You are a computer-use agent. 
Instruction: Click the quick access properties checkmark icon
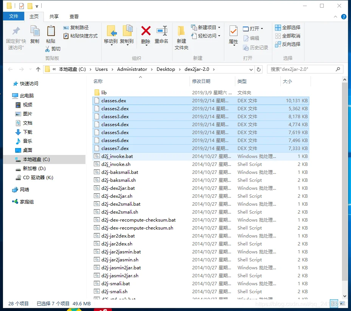(22, 6)
